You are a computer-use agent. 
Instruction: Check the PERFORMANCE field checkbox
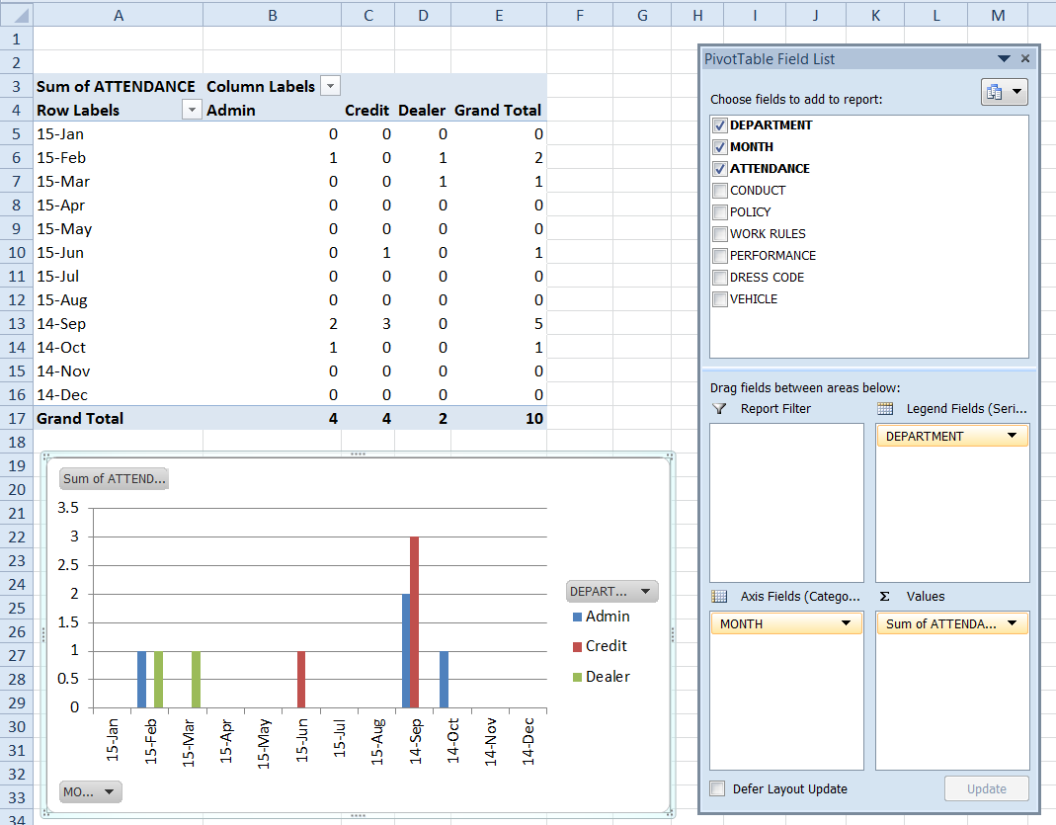[x=720, y=256]
